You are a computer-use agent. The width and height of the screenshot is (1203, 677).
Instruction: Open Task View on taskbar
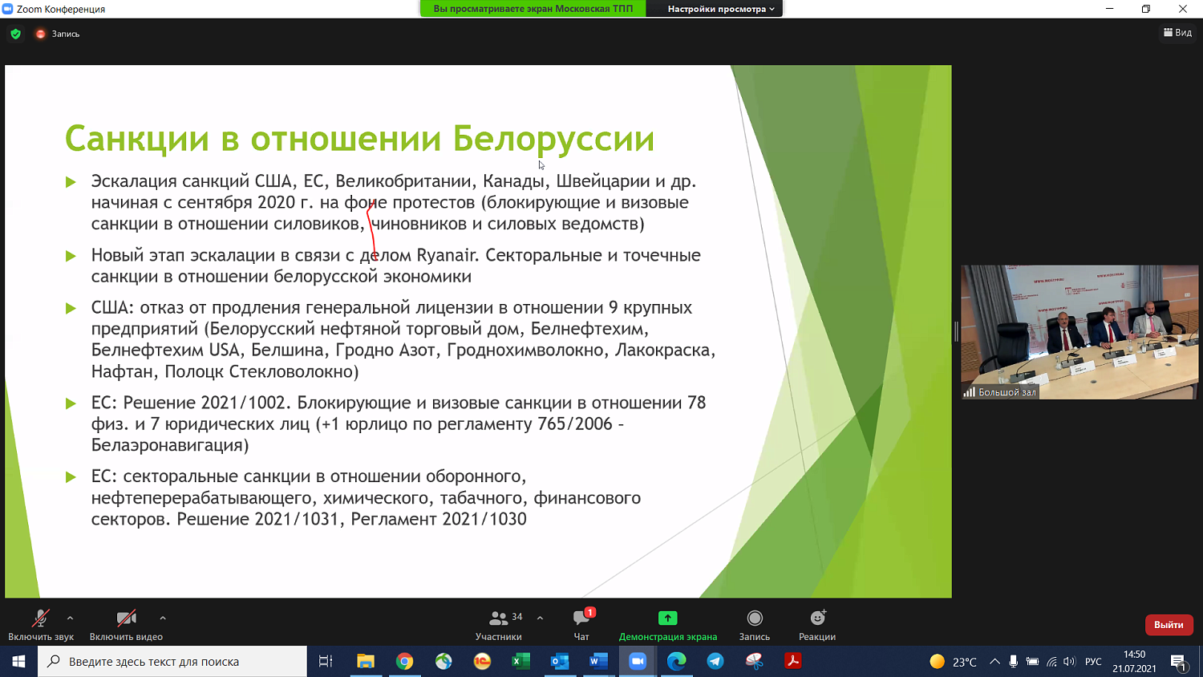(x=326, y=662)
